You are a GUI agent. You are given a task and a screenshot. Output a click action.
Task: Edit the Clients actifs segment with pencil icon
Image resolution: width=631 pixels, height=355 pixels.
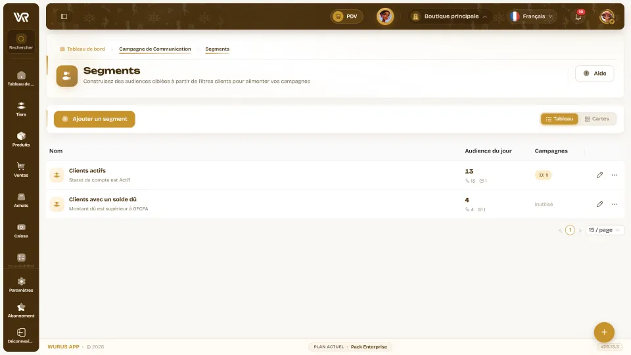click(x=599, y=175)
